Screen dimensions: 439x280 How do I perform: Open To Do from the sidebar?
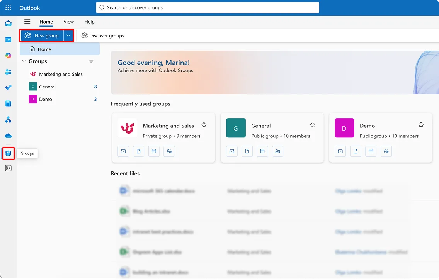[8, 87]
